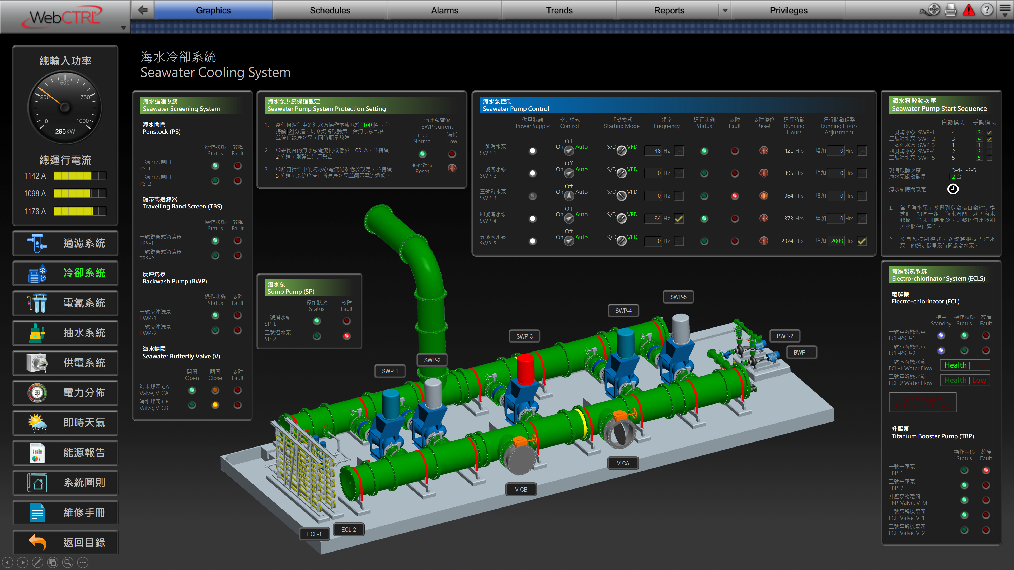Click the SWP-5 running hours 2000 field

[x=837, y=241]
